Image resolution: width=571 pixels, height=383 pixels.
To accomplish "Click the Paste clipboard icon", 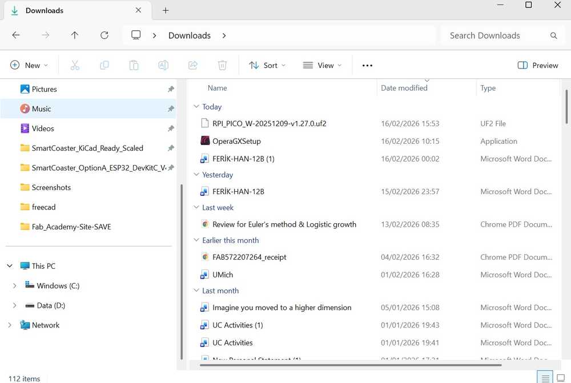I will (134, 66).
